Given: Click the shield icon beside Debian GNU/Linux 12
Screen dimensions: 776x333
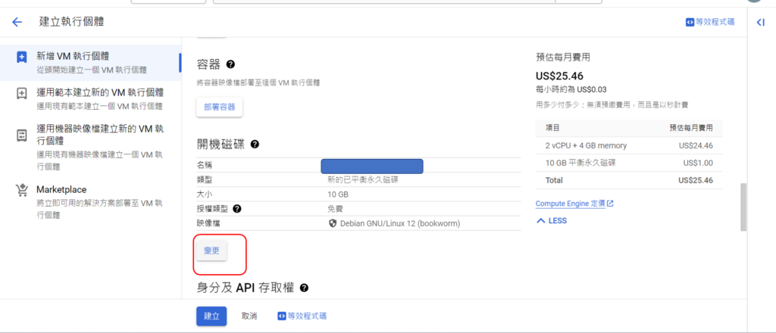Looking at the screenshot, I should pos(332,223).
